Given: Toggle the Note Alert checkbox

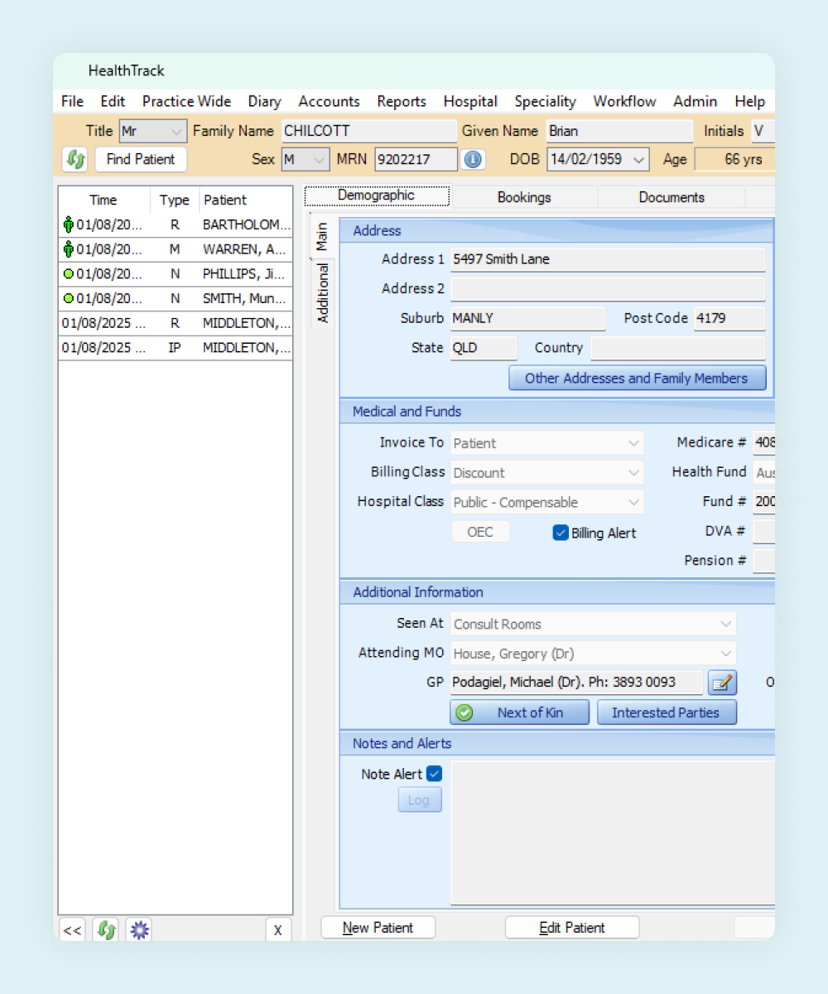Looking at the screenshot, I should coord(435,774).
